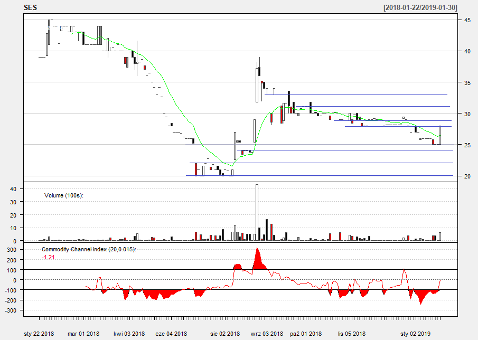This screenshot has height=340, width=478.
Task: Click the CCI axis label 100
Action: click(11, 270)
